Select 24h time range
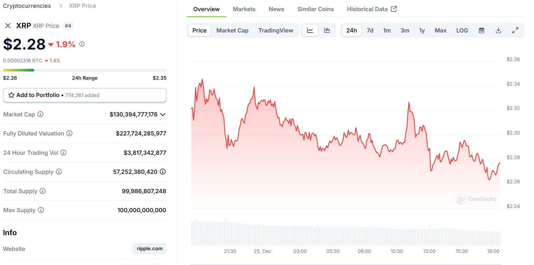 pyautogui.click(x=352, y=31)
